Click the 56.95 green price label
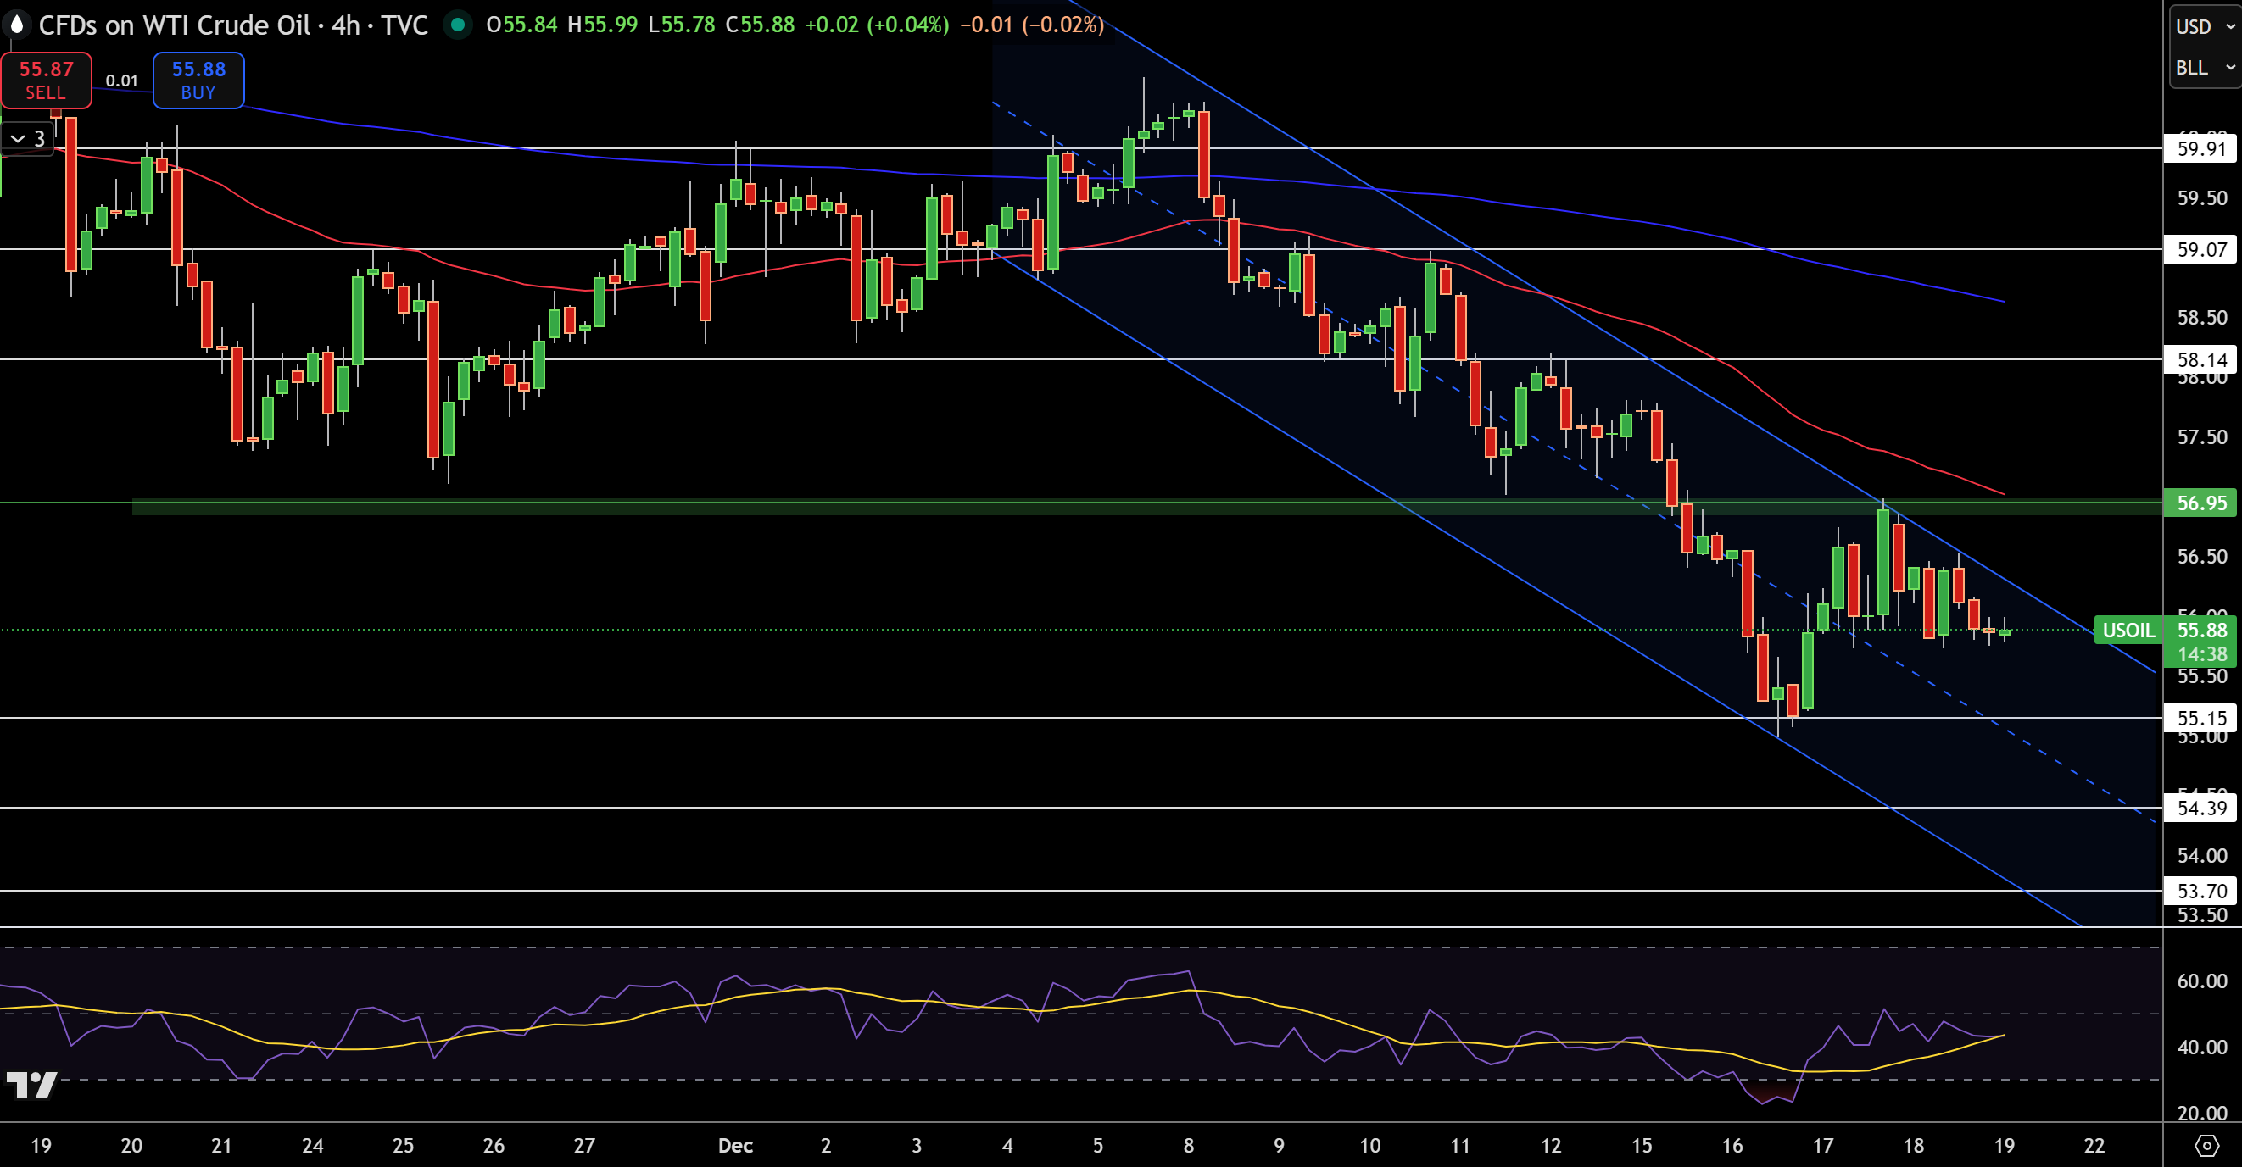The height and width of the screenshot is (1167, 2242). (2201, 503)
